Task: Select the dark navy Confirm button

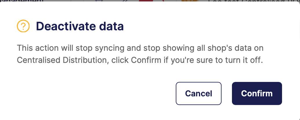Action: tap(257, 93)
